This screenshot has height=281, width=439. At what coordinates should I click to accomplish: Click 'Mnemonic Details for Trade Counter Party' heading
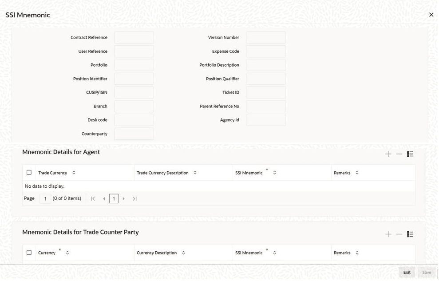tap(81, 232)
